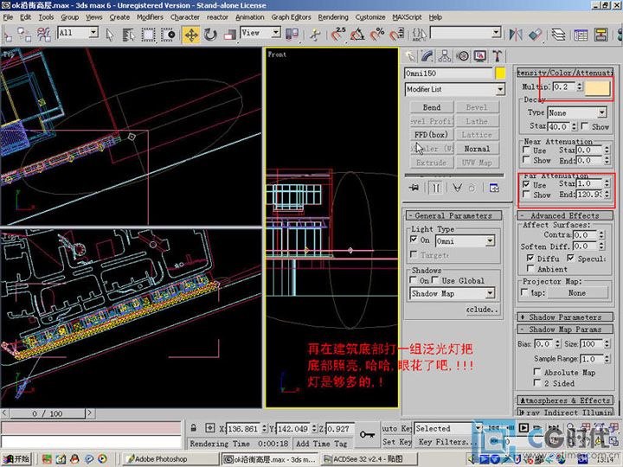Collapse General Parameters rollout
623x467 pixels.
[x=453, y=215]
